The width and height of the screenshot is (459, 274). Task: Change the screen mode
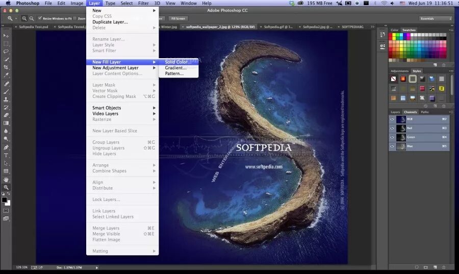pos(6,219)
